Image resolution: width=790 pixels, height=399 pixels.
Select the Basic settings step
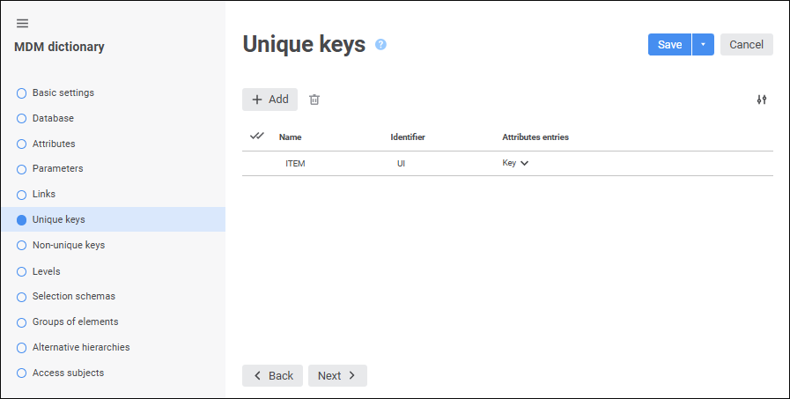63,92
